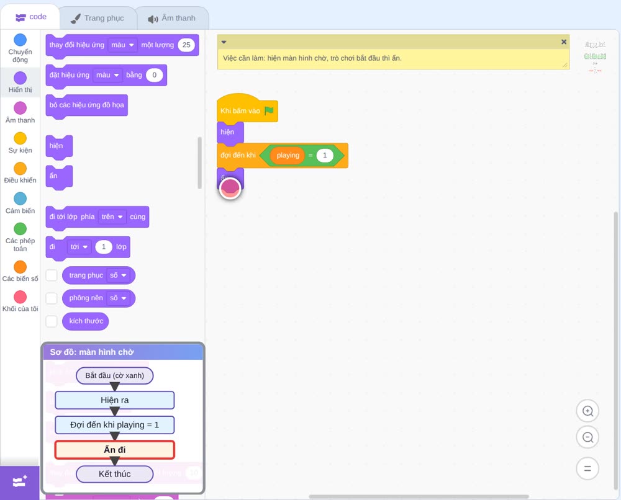Click the Khi bấm vào hat block
This screenshot has width=621, height=500.
[247, 107]
